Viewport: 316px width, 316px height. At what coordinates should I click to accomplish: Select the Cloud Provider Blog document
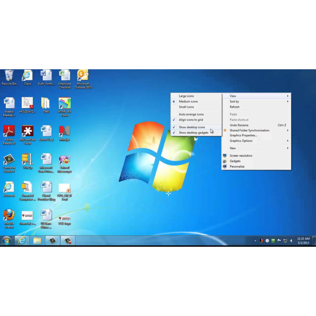click(46, 191)
